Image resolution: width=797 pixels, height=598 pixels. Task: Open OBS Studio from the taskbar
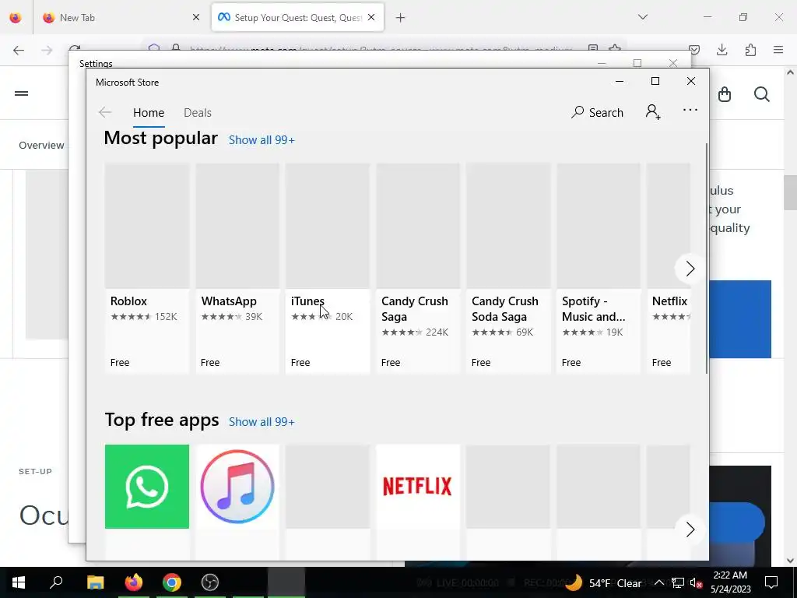(210, 582)
